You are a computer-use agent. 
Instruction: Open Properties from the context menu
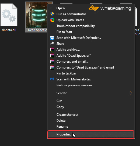[x=91, y=134]
